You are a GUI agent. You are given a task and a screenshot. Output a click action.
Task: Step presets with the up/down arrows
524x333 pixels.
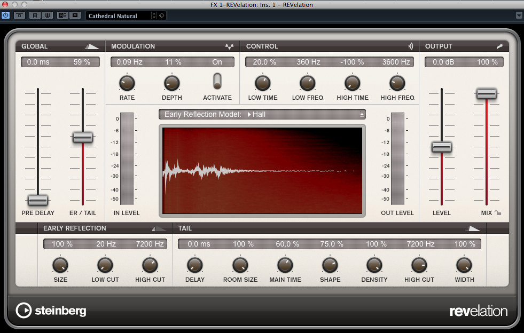tap(154, 15)
